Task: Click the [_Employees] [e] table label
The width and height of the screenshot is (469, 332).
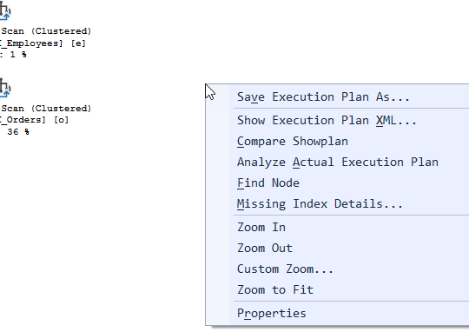Action: [x=43, y=43]
